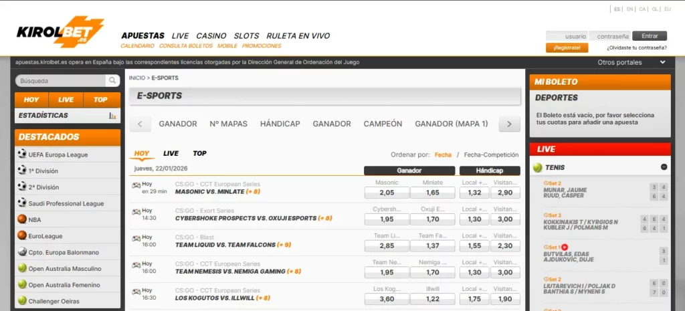Switch to TOP tab above event list

pyautogui.click(x=199, y=153)
